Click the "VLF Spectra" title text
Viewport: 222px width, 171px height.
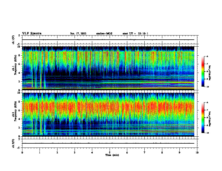32,34
